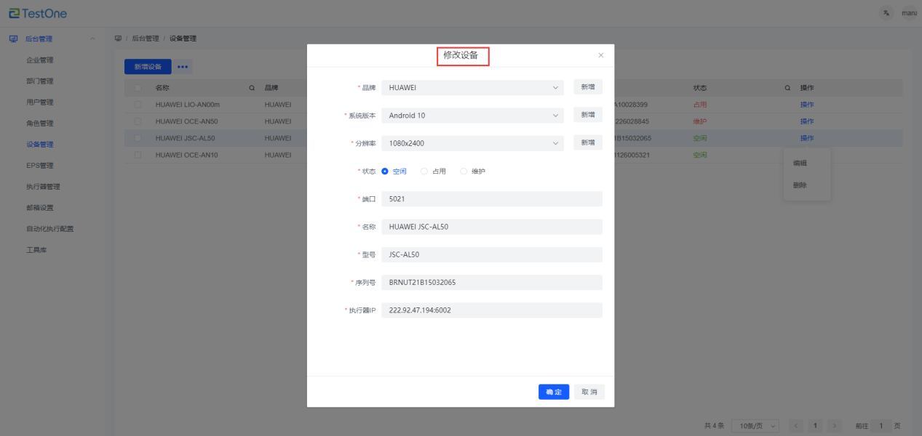Close the 修改设备 dialog with X icon
Viewport: 922px width, 436px height.
600,55
